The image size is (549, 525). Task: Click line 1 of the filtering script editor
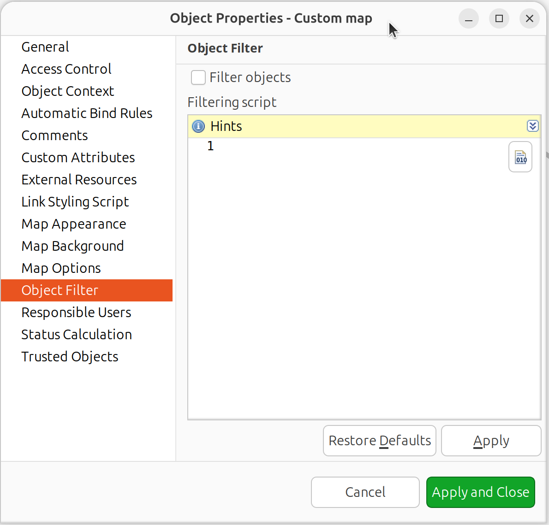(x=277, y=146)
